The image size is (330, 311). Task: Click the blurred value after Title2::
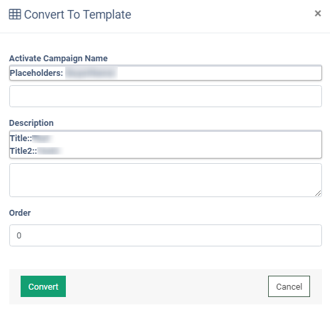click(50, 151)
